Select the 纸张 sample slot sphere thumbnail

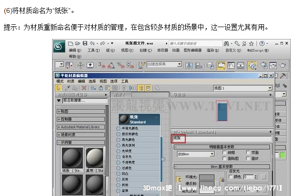(72, 157)
